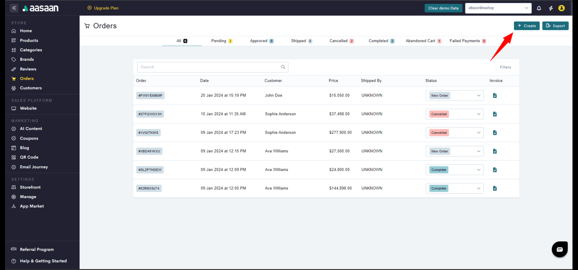Download invoice for order #FW0YEMBMP
The image size is (578, 270).
coord(495,96)
